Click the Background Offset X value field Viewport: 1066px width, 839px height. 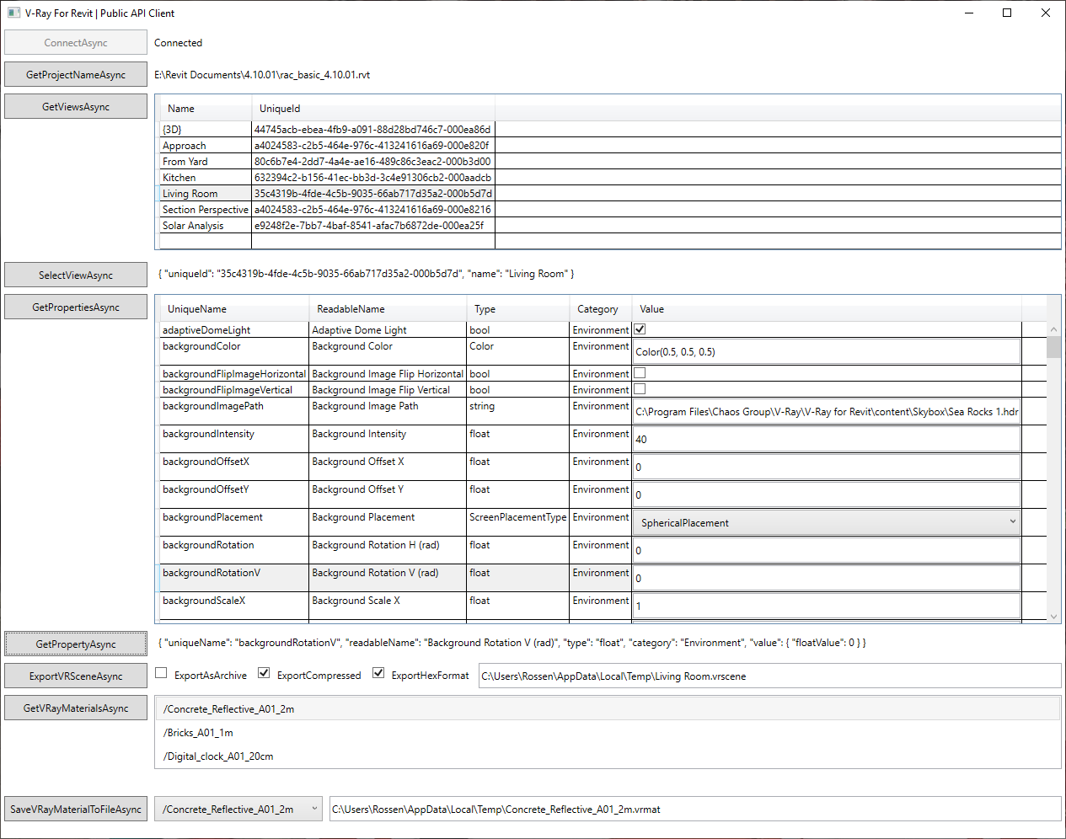(827, 467)
